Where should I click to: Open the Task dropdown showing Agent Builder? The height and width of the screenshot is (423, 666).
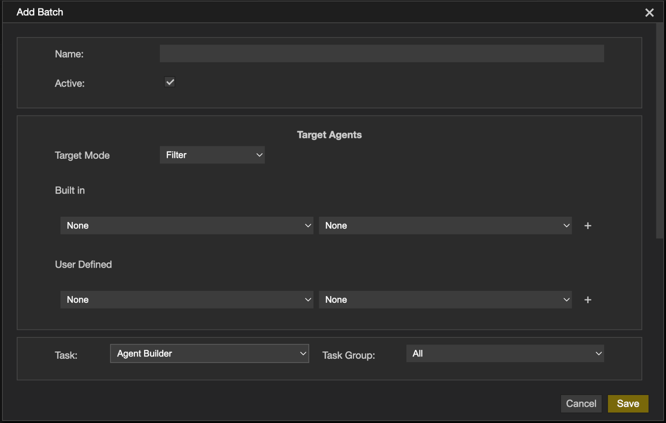pos(210,354)
